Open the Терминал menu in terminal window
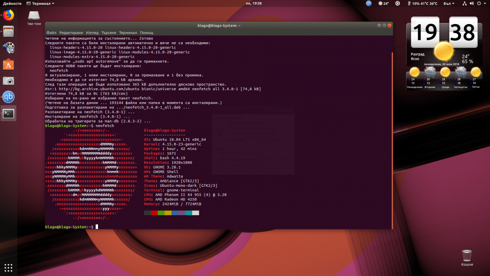This screenshot has height=276, width=490. pos(128,32)
